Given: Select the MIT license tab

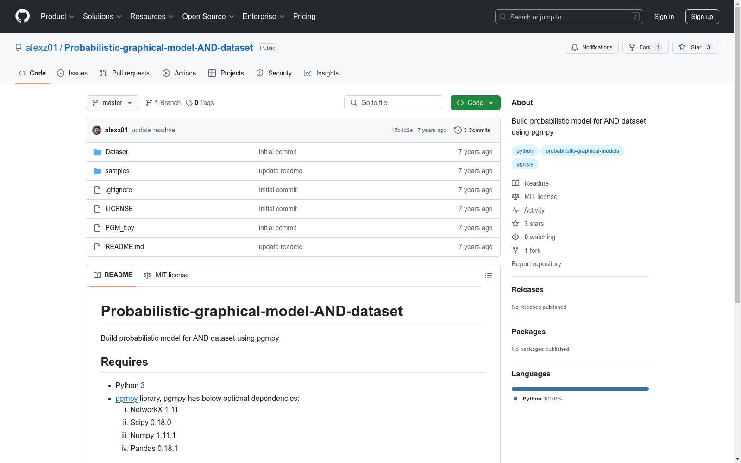Looking at the screenshot, I should 166,275.
